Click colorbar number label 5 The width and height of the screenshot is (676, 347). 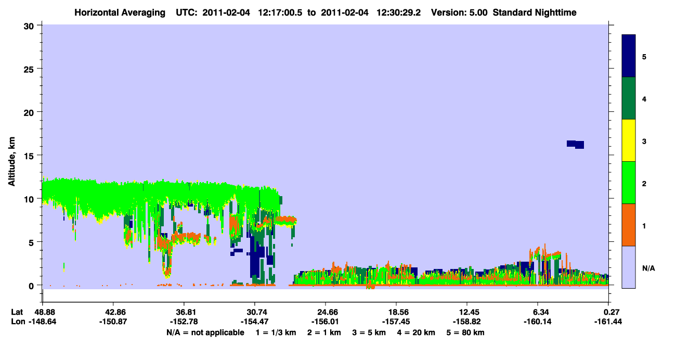[x=644, y=57]
